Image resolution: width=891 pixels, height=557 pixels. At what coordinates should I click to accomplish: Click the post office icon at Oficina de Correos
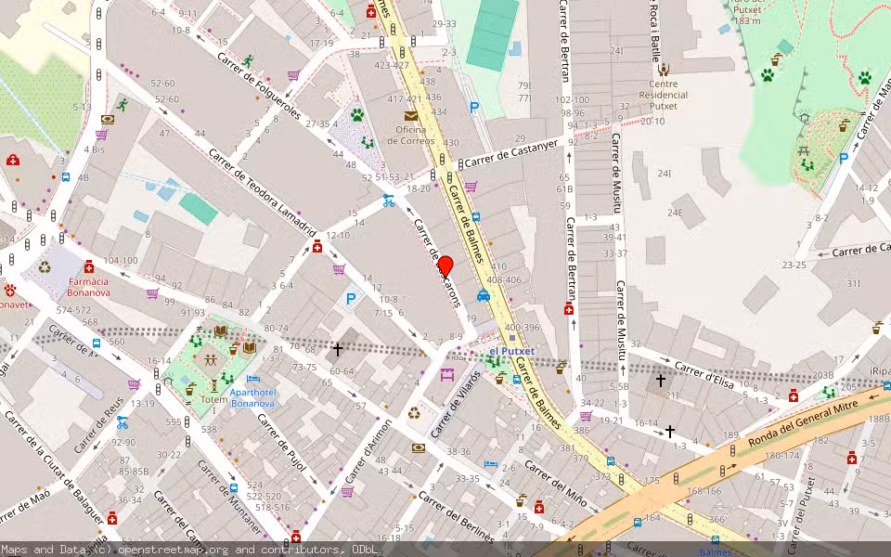coord(411,116)
